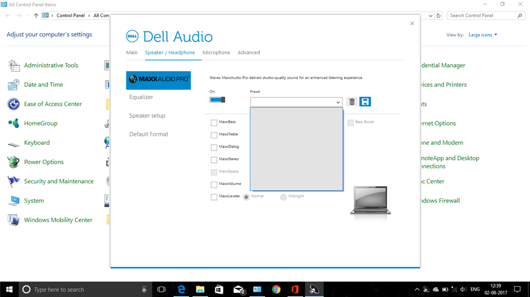Screen dimensions: 530x297
Task: Click the Dell logo in Dell Audio
Action: [132, 37]
